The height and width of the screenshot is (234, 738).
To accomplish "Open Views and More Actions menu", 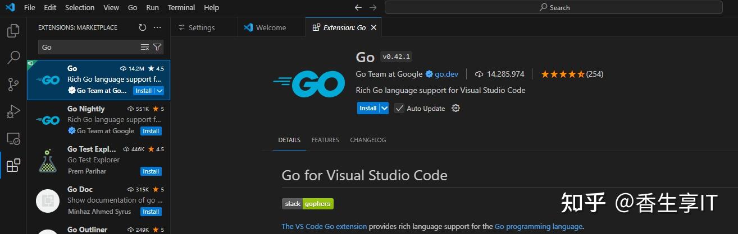I will (x=157, y=27).
